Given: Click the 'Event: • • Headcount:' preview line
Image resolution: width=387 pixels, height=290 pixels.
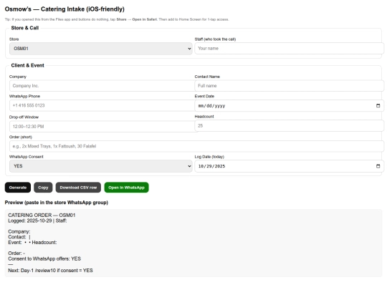Looking at the screenshot, I should (32, 243).
